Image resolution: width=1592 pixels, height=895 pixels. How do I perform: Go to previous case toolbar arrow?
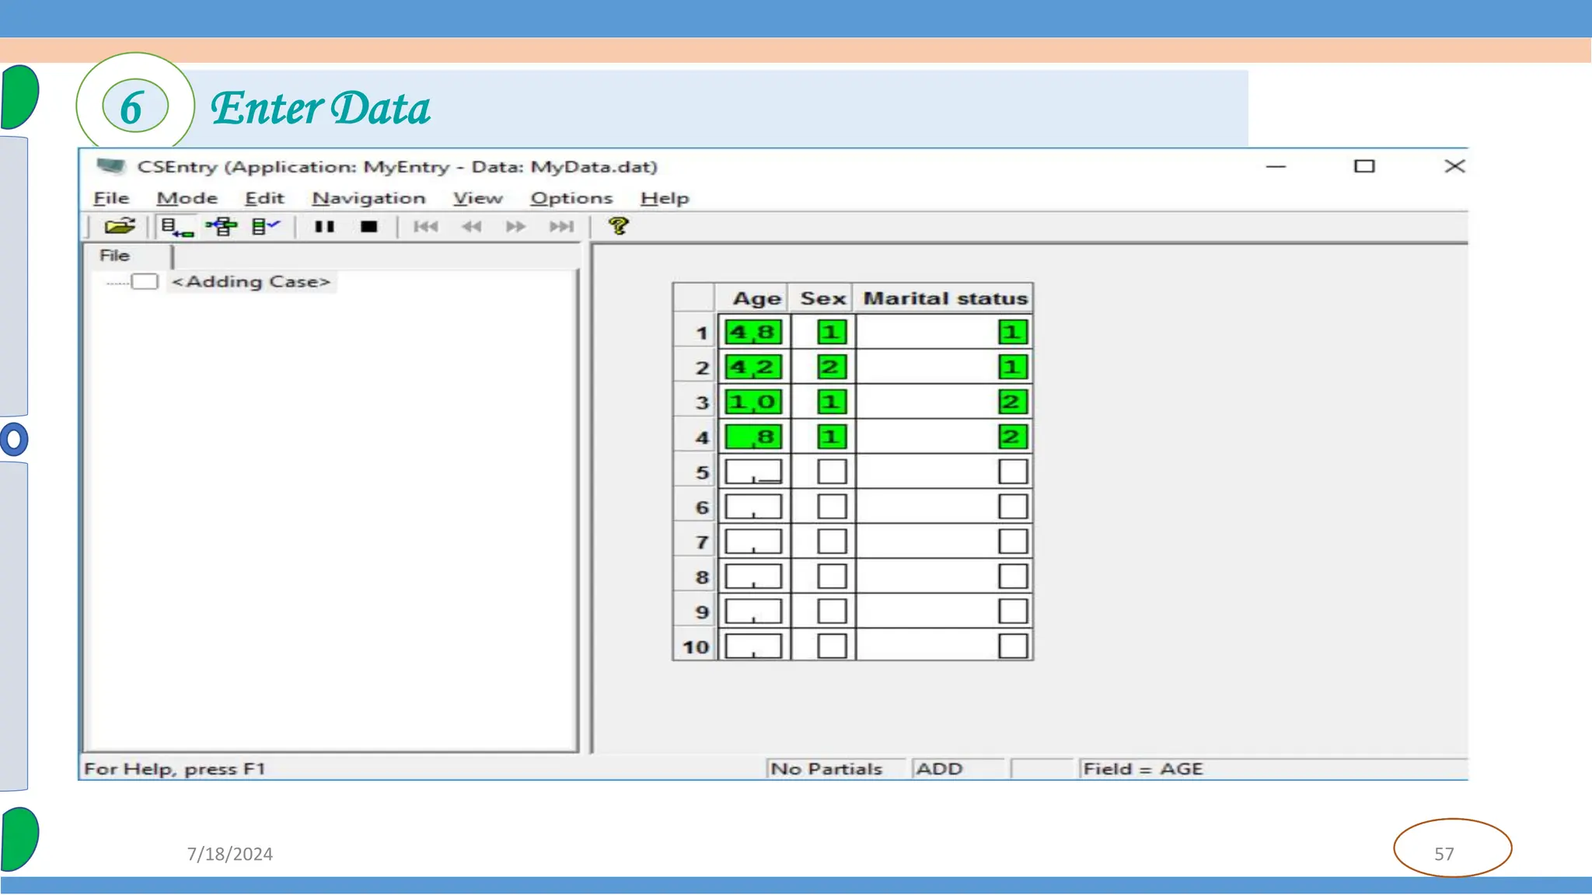(471, 227)
